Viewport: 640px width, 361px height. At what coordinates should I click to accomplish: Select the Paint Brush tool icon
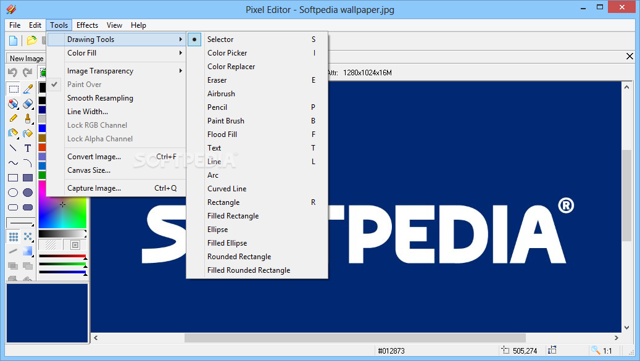click(x=28, y=118)
